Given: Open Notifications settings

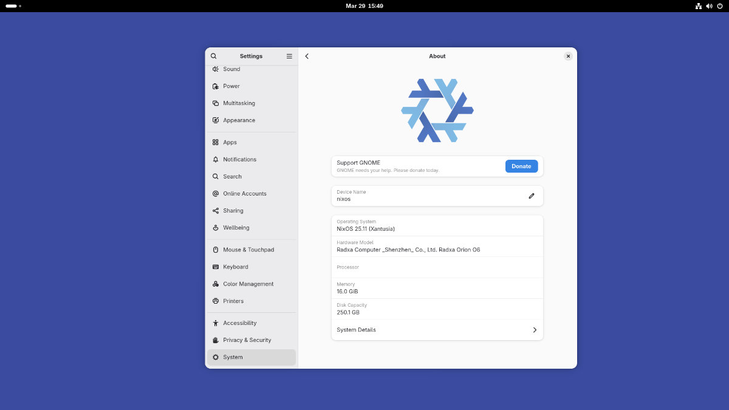Looking at the screenshot, I should (x=252, y=159).
